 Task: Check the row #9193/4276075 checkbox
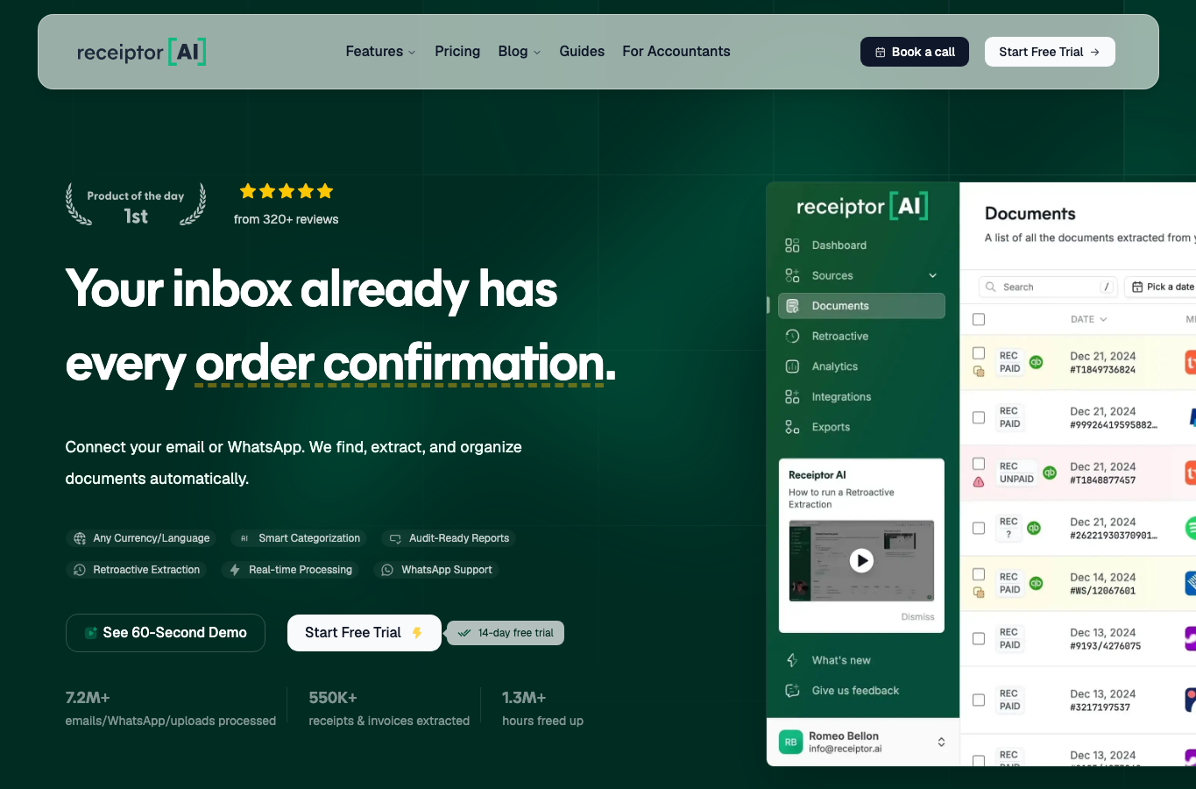pos(979,638)
